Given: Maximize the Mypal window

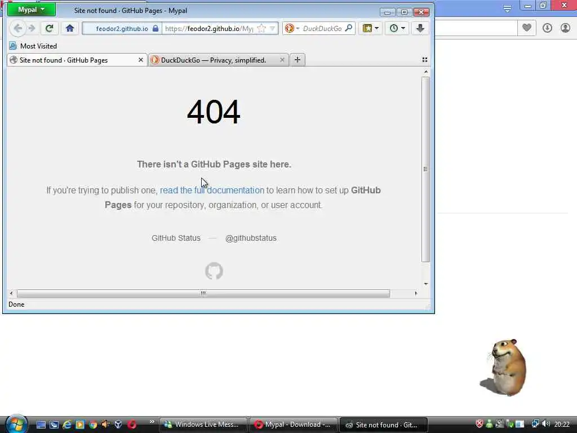Looking at the screenshot, I should pyautogui.click(x=404, y=12).
